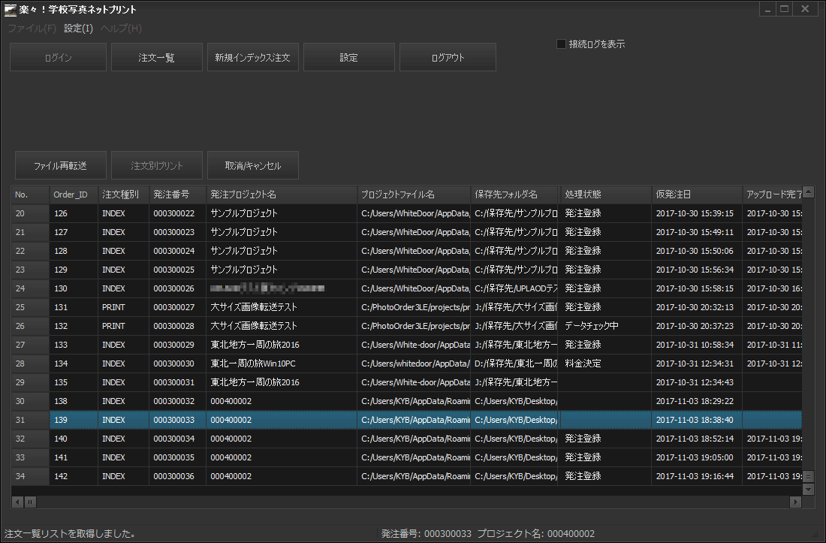Click date 2017-10-30 20:32:13 cell

click(x=697, y=307)
